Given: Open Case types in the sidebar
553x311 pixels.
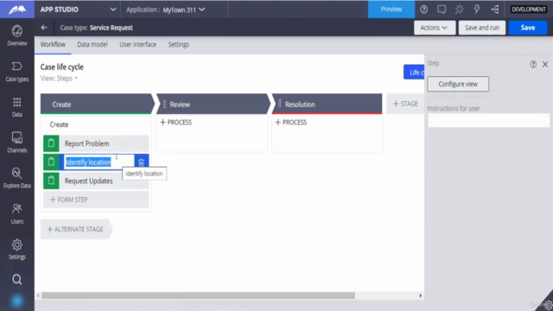Looking at the screenshot, I should 17,72.
